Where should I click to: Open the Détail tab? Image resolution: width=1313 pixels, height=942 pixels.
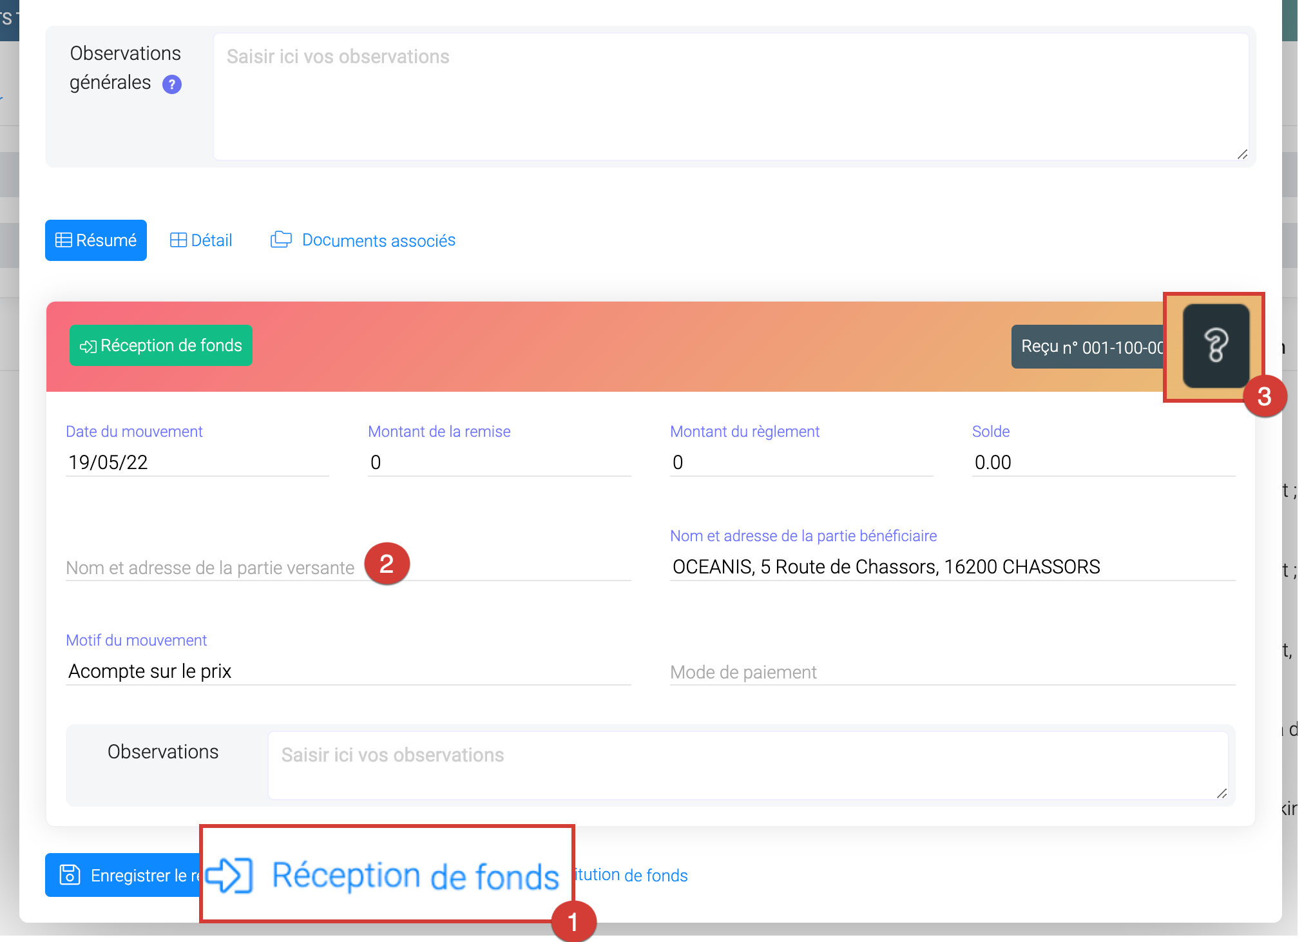point(201,240)
